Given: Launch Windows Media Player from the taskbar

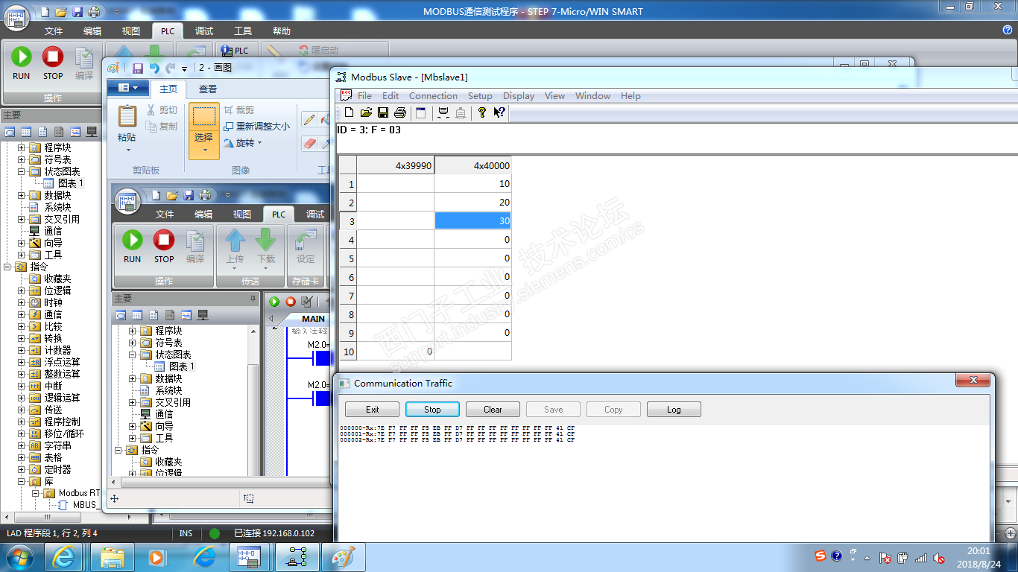Looking at the screenshot, I should [157, 556].
